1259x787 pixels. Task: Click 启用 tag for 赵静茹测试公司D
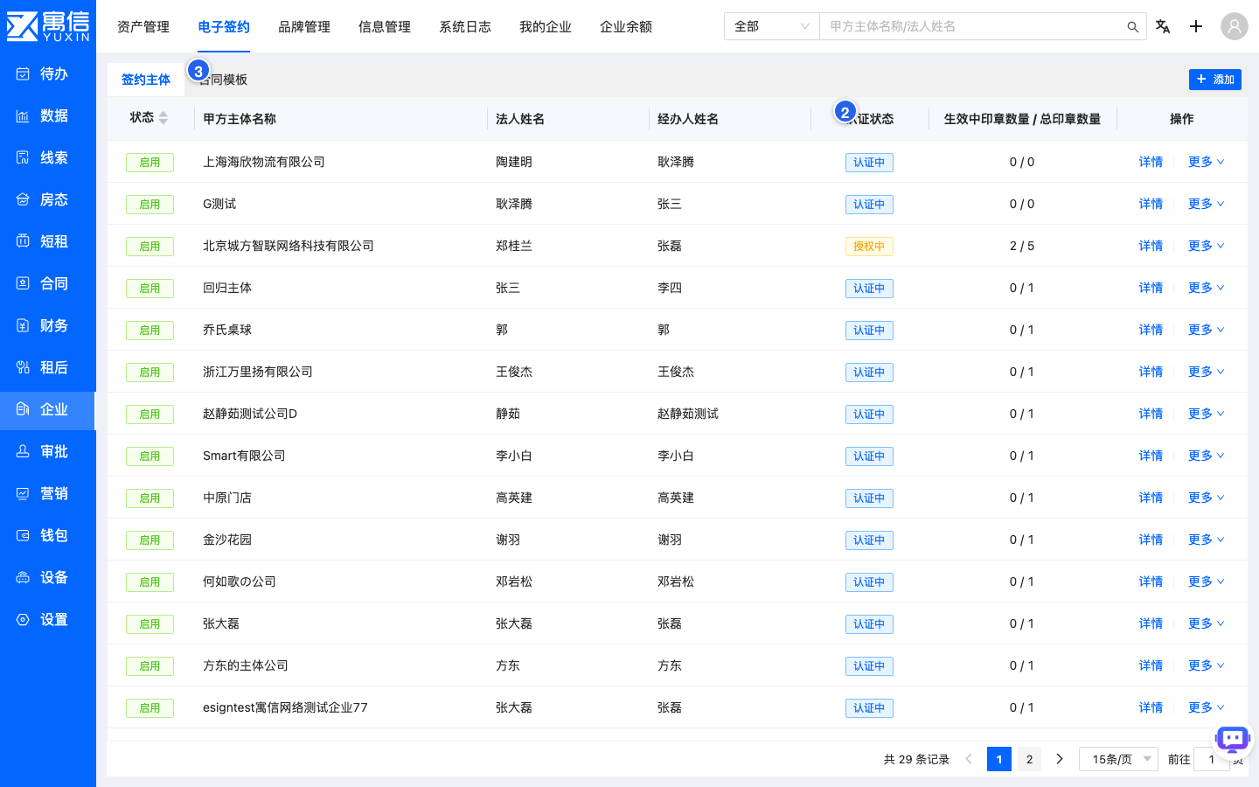point(150,414)
